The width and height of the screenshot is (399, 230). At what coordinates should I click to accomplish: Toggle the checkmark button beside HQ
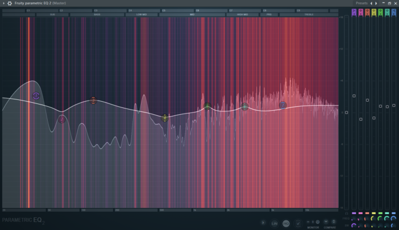click(298, 224)
